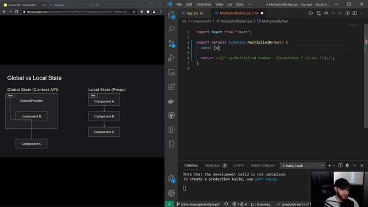This screenshot has height=207, width=368.
Task: Click the file revision commit icon
Action: [326, 13]
